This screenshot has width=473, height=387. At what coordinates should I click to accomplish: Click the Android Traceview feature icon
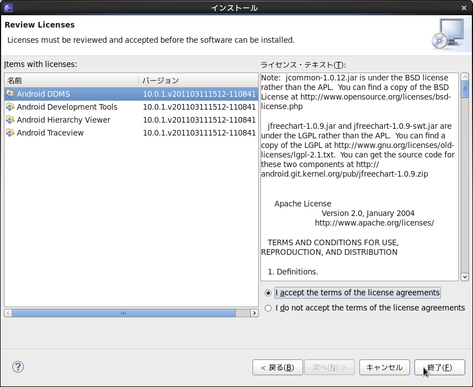tap(10, 133)
